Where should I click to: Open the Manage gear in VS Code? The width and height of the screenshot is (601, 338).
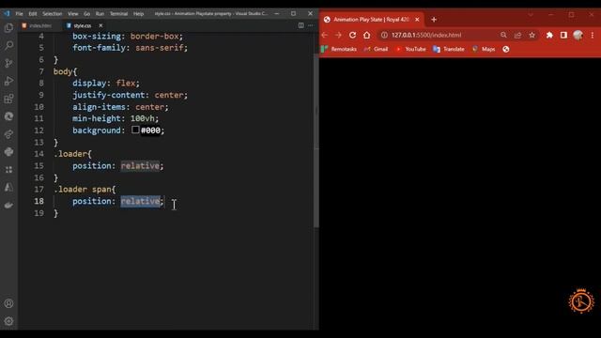tap(8, 321)
